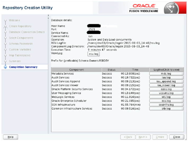Open the mds.log logfile
Viewport: 188px width, 141px height.
pos(166,74)
